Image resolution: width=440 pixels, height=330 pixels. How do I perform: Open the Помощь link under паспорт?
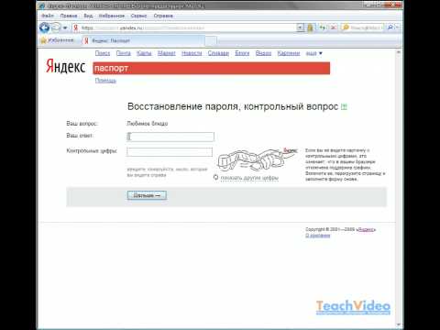click(105, 81)
